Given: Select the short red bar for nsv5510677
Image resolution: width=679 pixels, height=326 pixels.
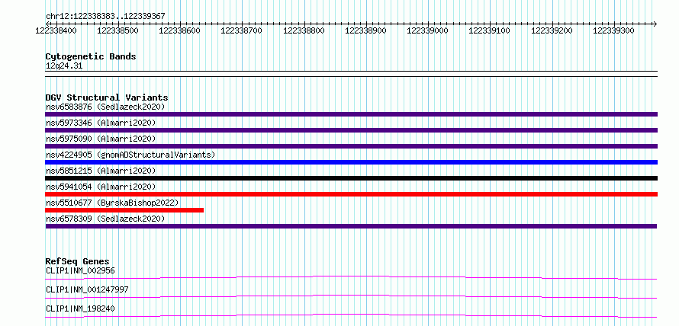Looking at the screenshot, I should click(x=124, y=210).
